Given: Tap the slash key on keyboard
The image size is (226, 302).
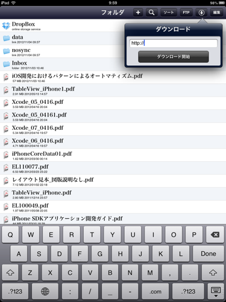Looking at the screenshot, I should pos(90,291).
